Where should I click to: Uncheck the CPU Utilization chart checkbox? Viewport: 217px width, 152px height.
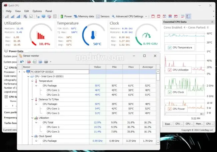[x=170, y=70]
